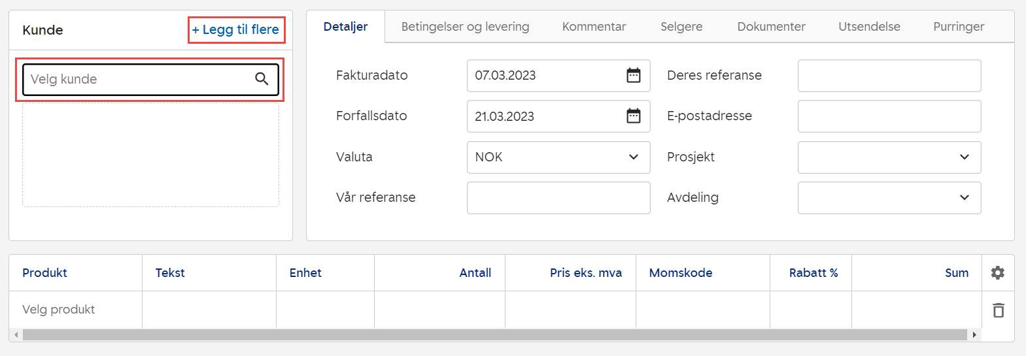This screenshot has width=1026, height=356.
Task: Expand the Prosjekt dropdown
Action: [x=964, y=157]
